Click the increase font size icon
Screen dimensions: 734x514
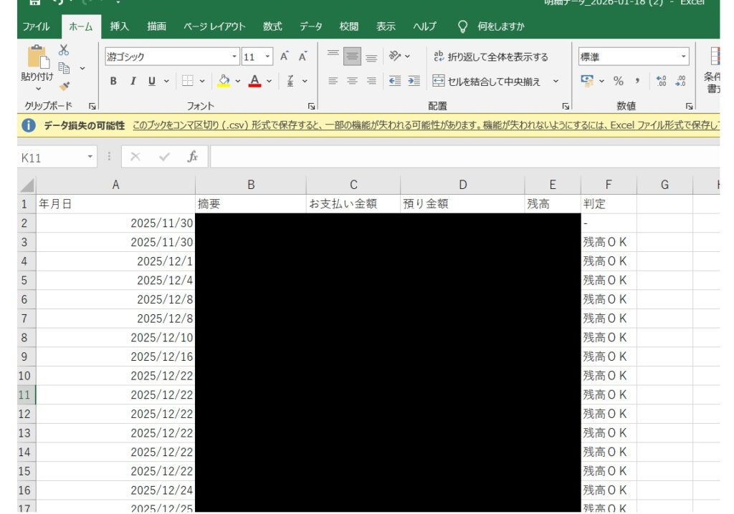tap(285, 57)
